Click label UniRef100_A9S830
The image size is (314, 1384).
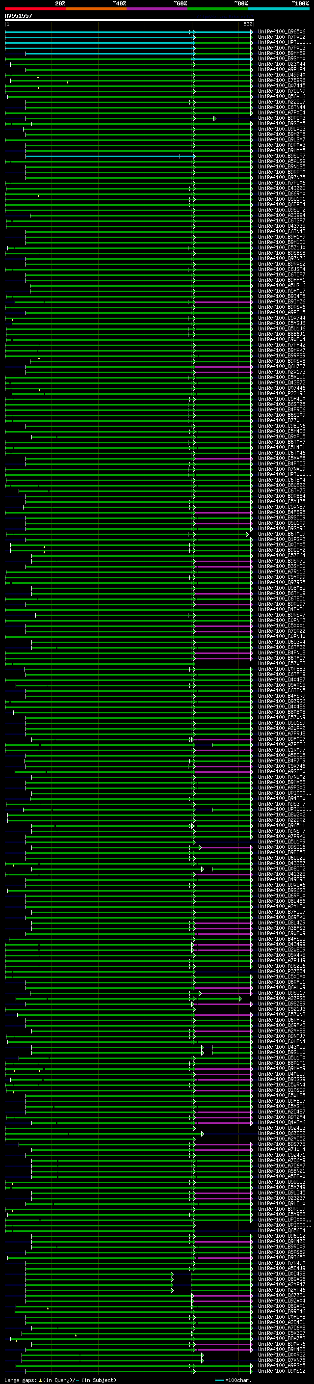pos(281,771)
